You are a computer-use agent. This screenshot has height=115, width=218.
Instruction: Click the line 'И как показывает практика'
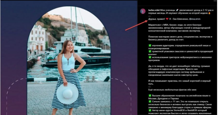179,81
